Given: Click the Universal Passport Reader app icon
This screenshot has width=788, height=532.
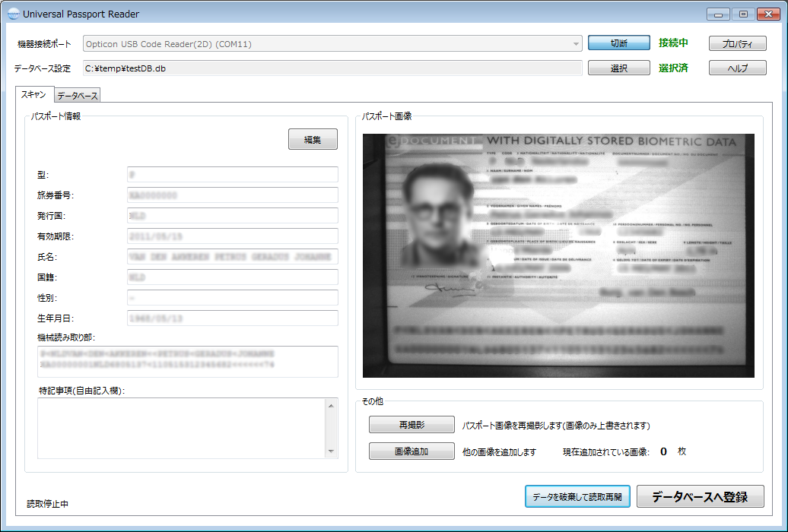Looking at the screenshot, I should tap(13, 14).
